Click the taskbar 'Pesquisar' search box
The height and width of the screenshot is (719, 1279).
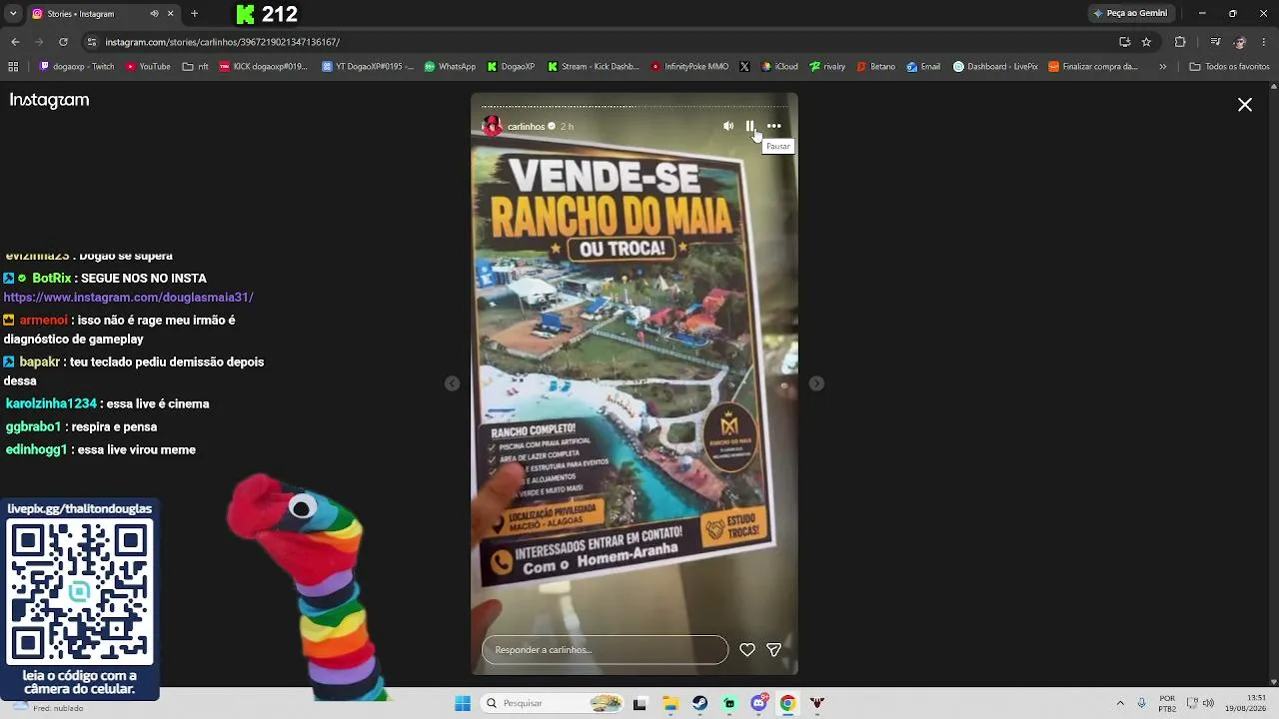coord(553,703)
